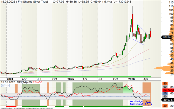Click the red bar segment under indicator pane
The height and width of the screenshot is (109, 174).
pyautogui.click(x=11, y=106)
